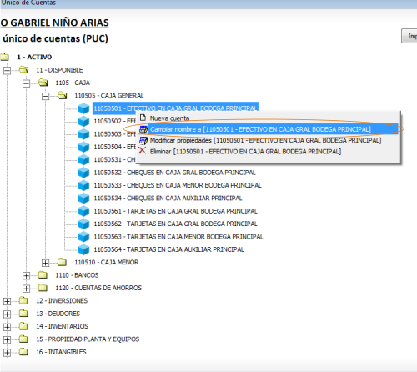Click the cube icon of account 11050532

point(83,173)
